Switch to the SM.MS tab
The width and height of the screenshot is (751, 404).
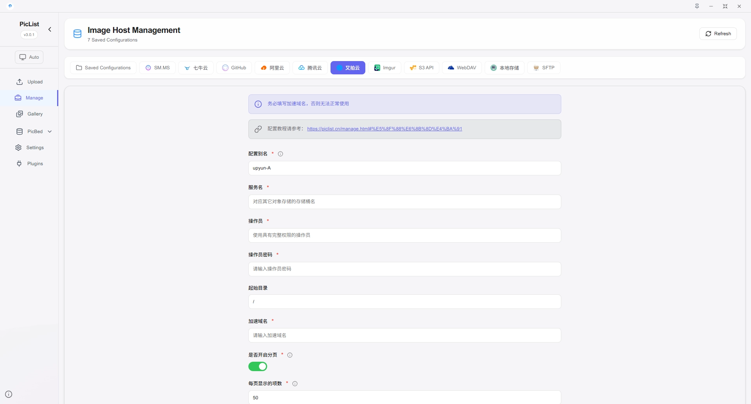157,68
